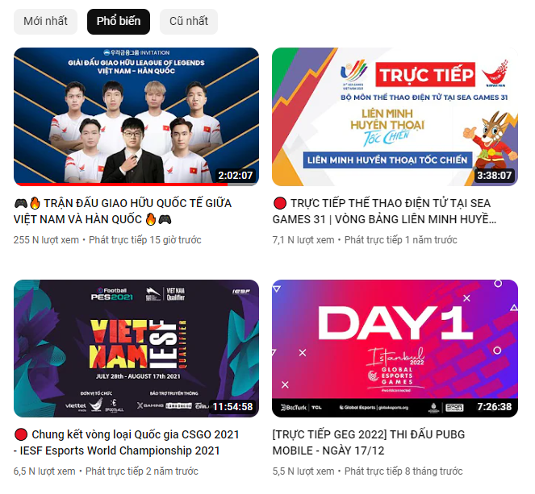Open the SEA Games 31 Tốc Chiến thumbnail
The width and height of the screenshot is (535, 494).
click(395, 117)
